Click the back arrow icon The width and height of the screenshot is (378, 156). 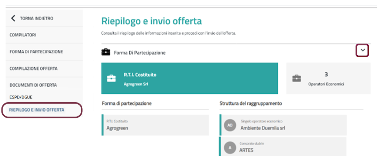click(14, 18)
